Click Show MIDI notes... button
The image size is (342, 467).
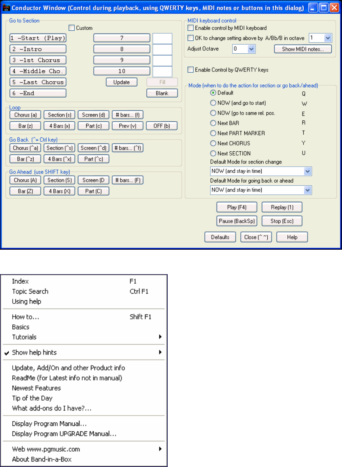(x=303, y=49)
